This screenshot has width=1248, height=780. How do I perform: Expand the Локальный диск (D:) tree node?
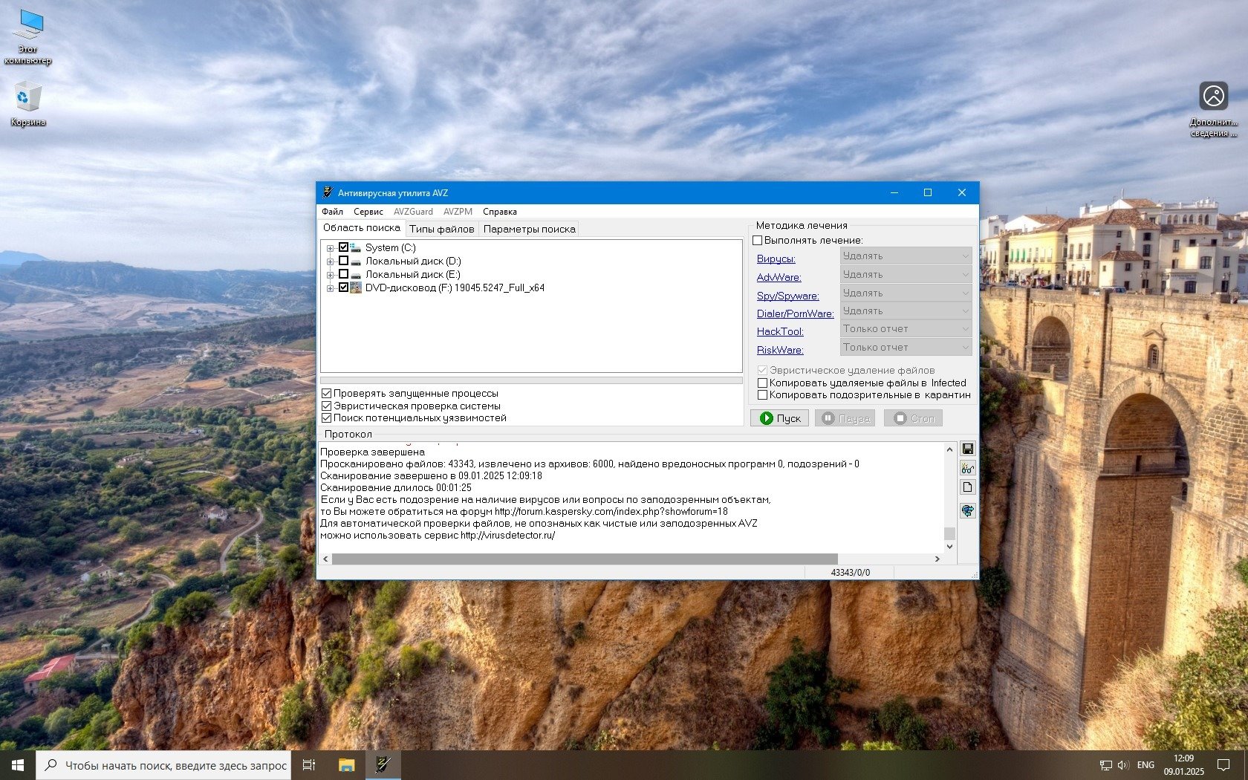point(330,261)
